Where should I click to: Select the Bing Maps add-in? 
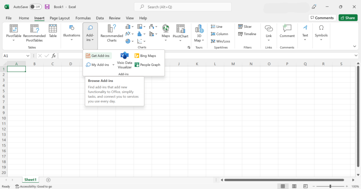pos(145,56)
